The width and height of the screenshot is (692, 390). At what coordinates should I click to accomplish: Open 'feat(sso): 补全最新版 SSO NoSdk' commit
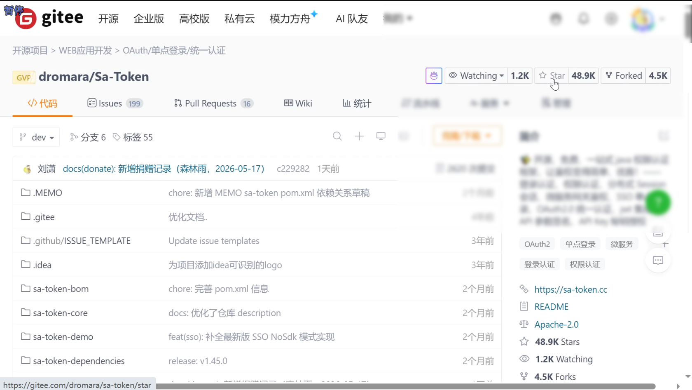[251, 337]
